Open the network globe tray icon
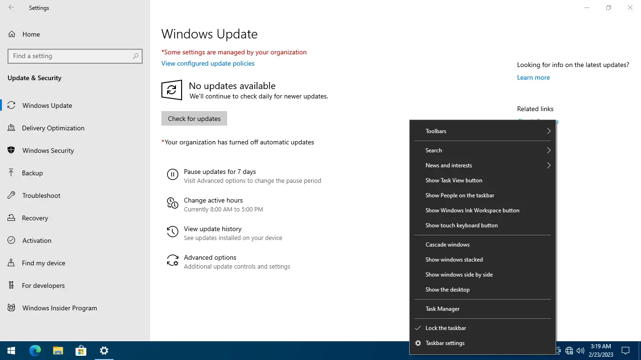This screenshot has height=360, width=641. [x=569, y=351]
